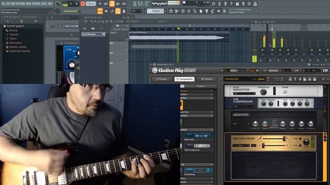Toggle Matched Cabinet learn switch
Image resolution: width=330 pixels, height=185 pixels.
coord(300,145)
